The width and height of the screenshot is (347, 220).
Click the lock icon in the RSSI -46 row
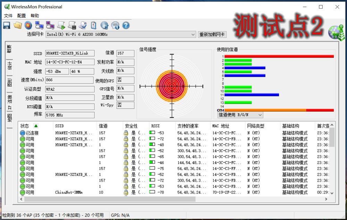click(126, 163)
